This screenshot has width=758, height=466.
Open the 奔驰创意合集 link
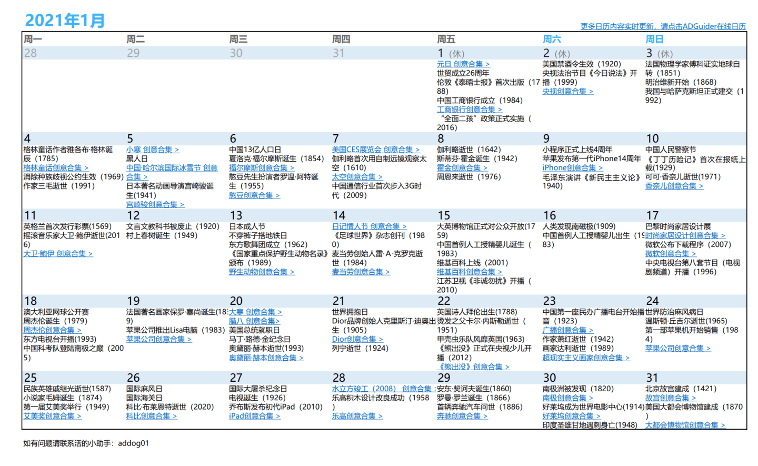(x=462, y=417)
